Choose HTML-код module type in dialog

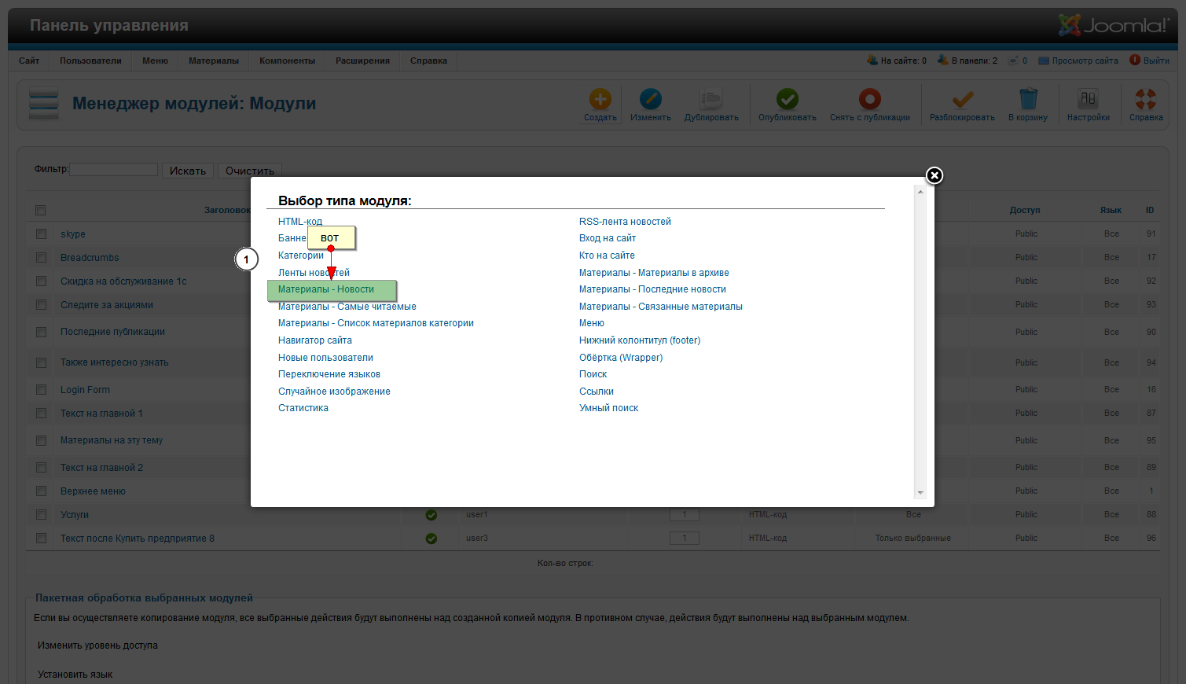click(300, 222)
